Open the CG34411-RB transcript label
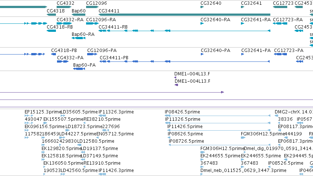313x176 pixels. click(113, 27)
